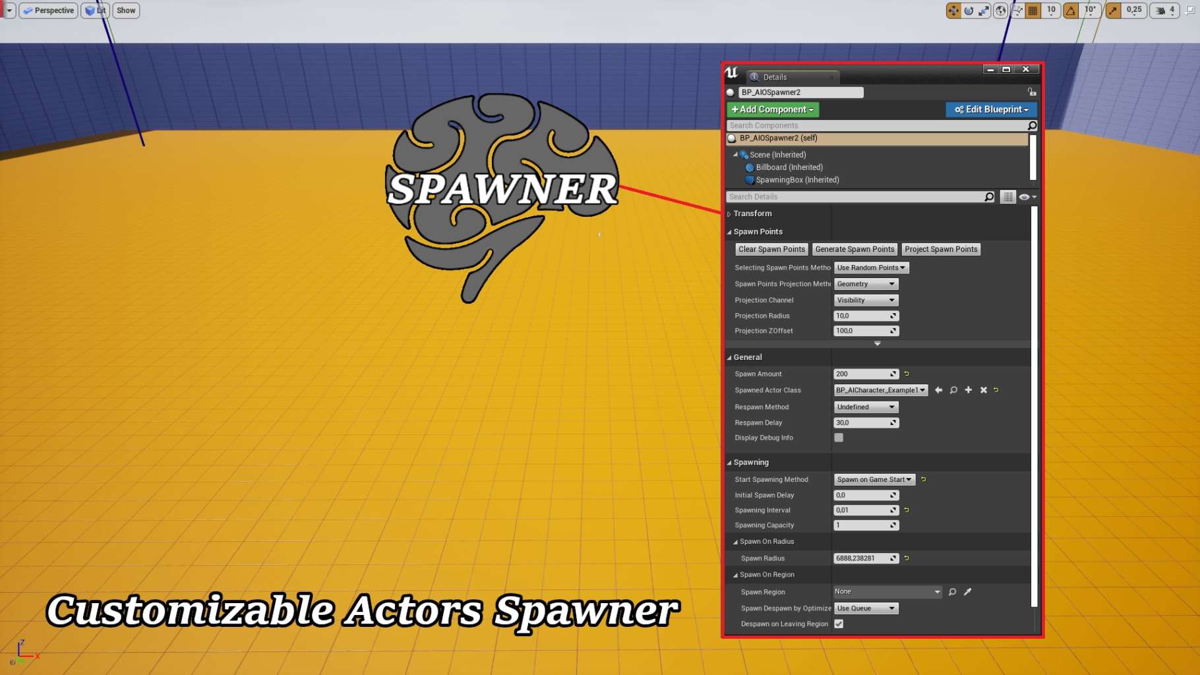Collapse the Spawn Points section
This screenshot has height=675, width=1200.
pos(729,232)
